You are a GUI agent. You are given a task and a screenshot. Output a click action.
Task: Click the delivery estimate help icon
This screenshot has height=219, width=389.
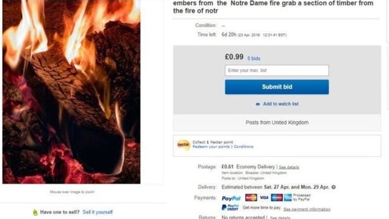pyautogui.click(x=334, y=187)
